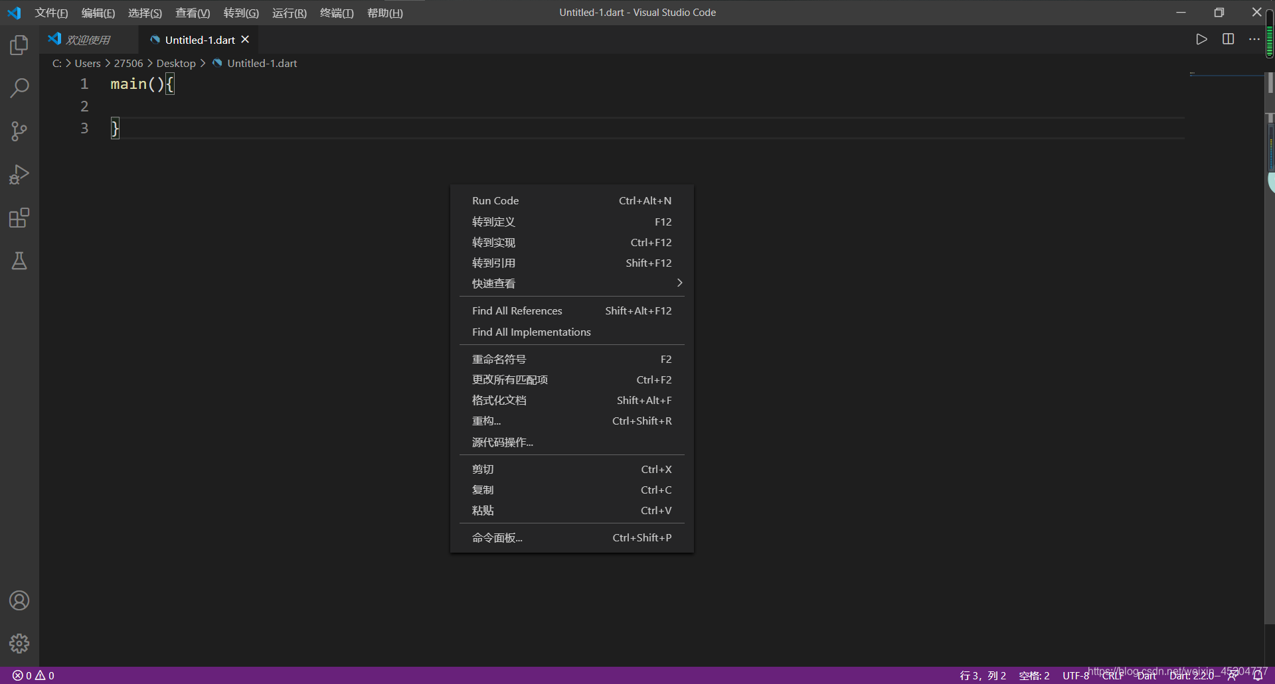The height and width of the screenshot is (684, 1275).
Task: Choose 命令面板... in context menu
Action: 572,537
